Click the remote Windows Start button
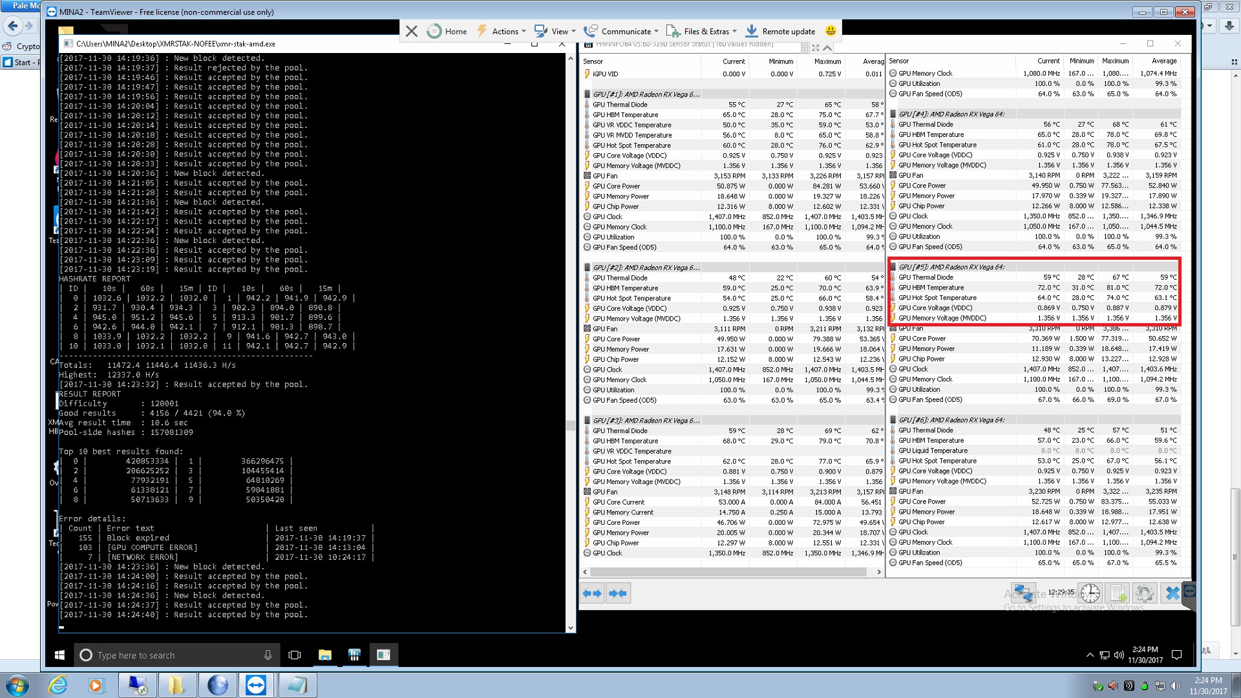Image resolution: width=1241 pixels, height=698 pixels. (59, 655)
